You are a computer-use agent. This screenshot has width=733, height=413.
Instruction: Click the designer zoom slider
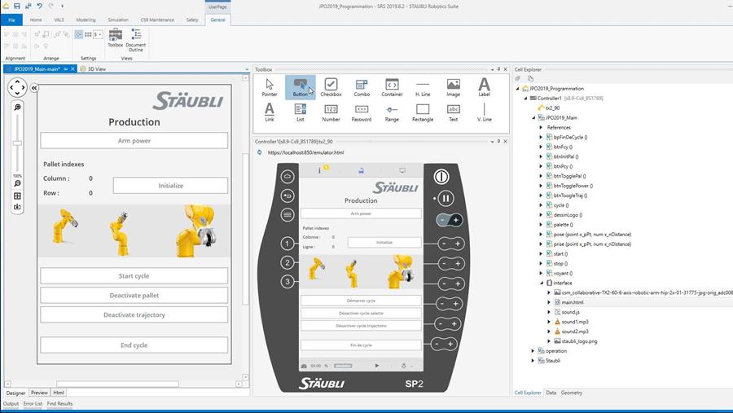tap(17, 143)
